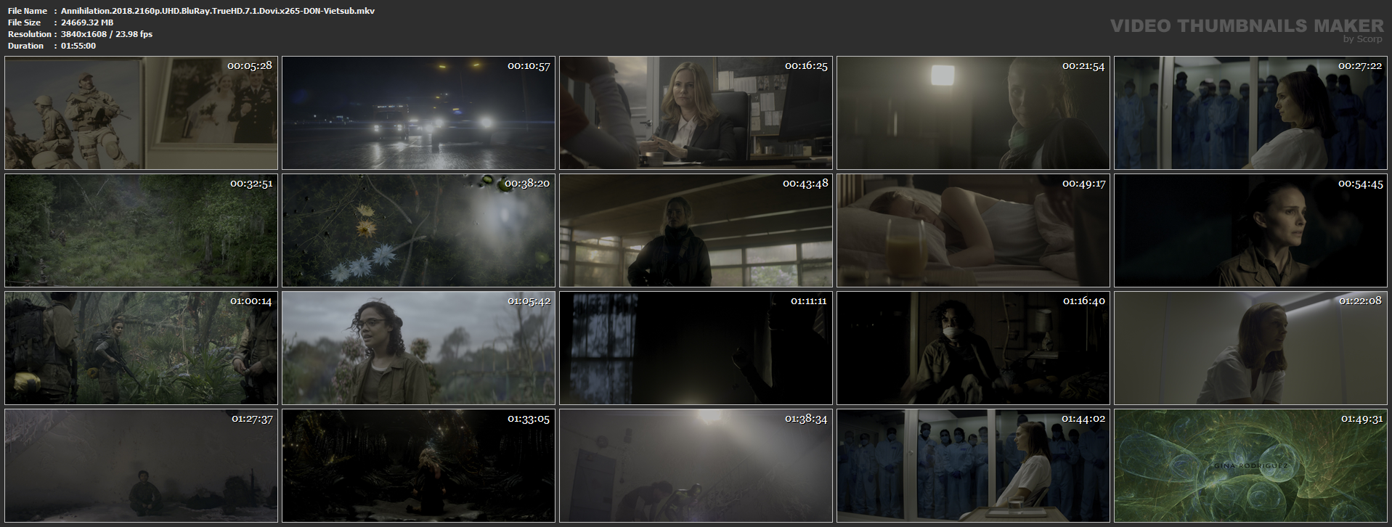The height and width of the screenshot is (527, 1392).
Task: Select the thumbnail at 00:27:22
Action: pyautogui.click(x=1250, y=113)
